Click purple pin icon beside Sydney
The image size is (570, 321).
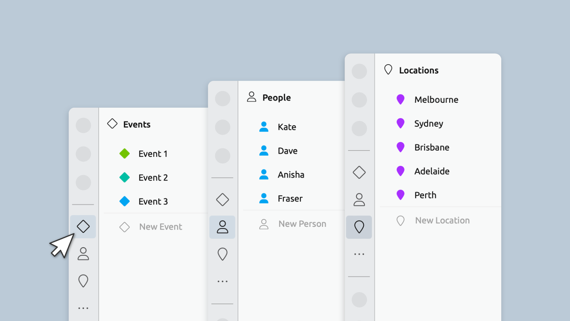[x=400, y=123]
